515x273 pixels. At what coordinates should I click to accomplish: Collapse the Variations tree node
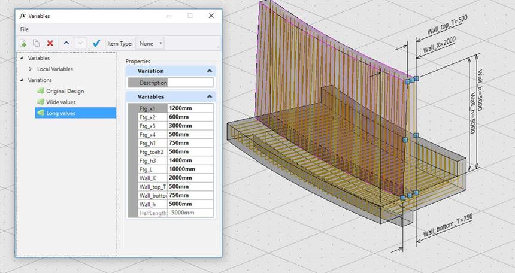tap(22, 80)
